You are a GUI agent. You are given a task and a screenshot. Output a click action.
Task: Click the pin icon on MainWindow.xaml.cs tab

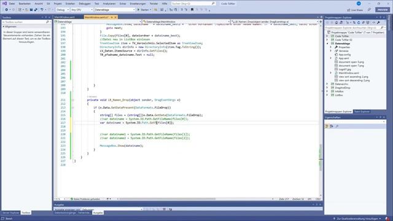tap(112, 17)
